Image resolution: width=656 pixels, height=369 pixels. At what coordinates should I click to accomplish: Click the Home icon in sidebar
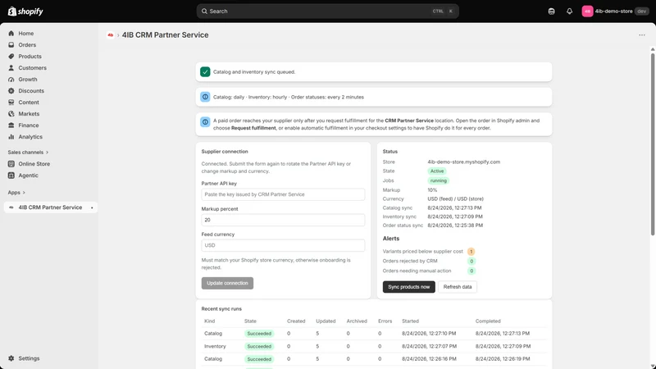coord(11,33)
